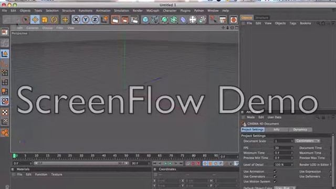Toggle the X axis lock
The image size is (336, 189).
76,20
